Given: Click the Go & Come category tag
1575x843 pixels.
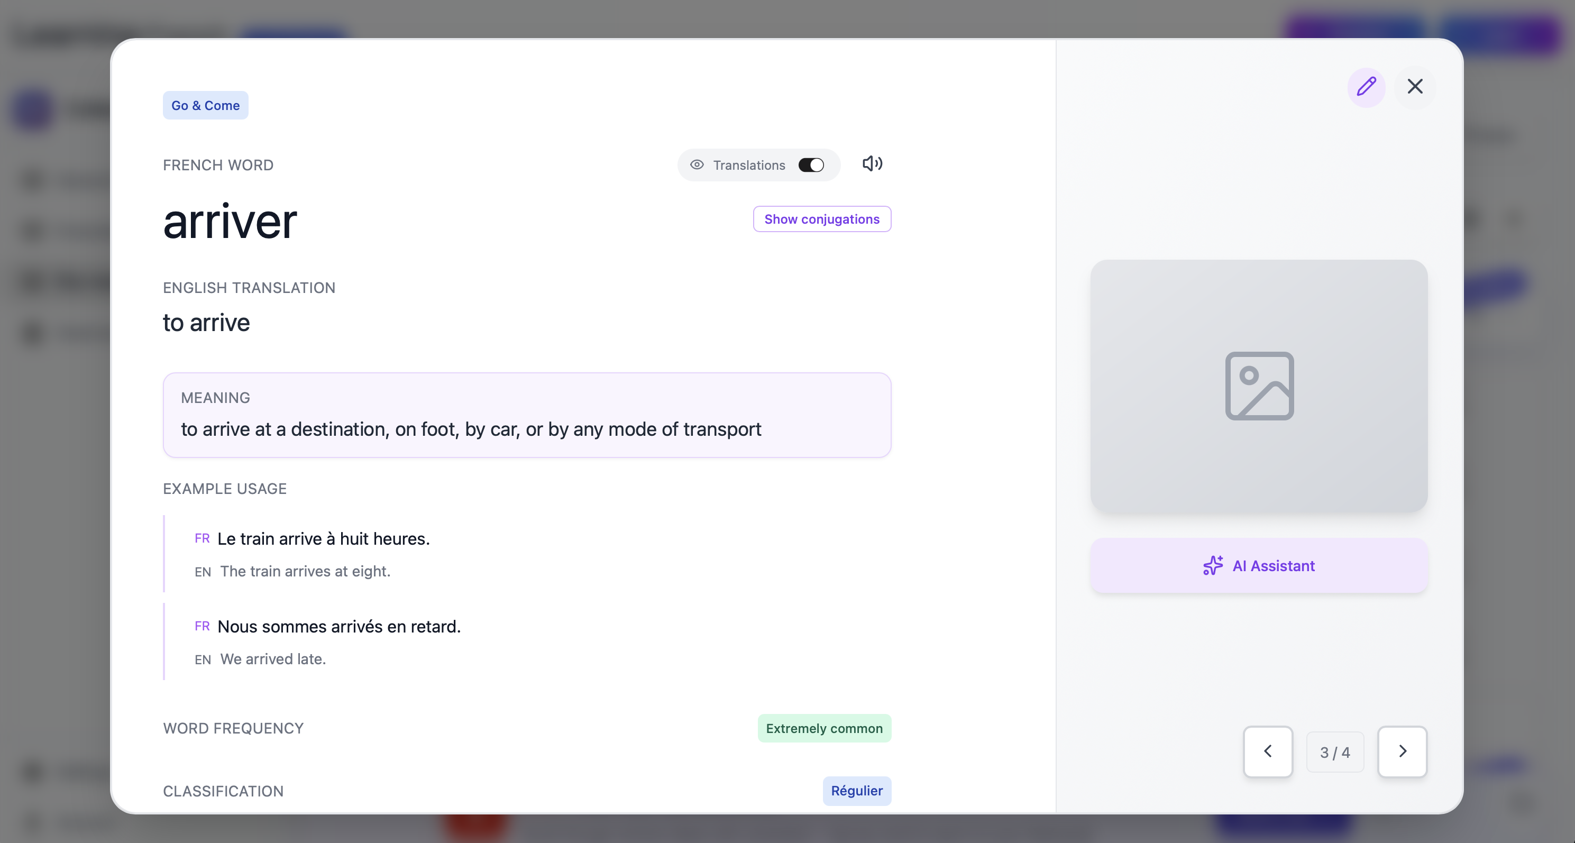Looking at the screenshot, I should [205, 105].
